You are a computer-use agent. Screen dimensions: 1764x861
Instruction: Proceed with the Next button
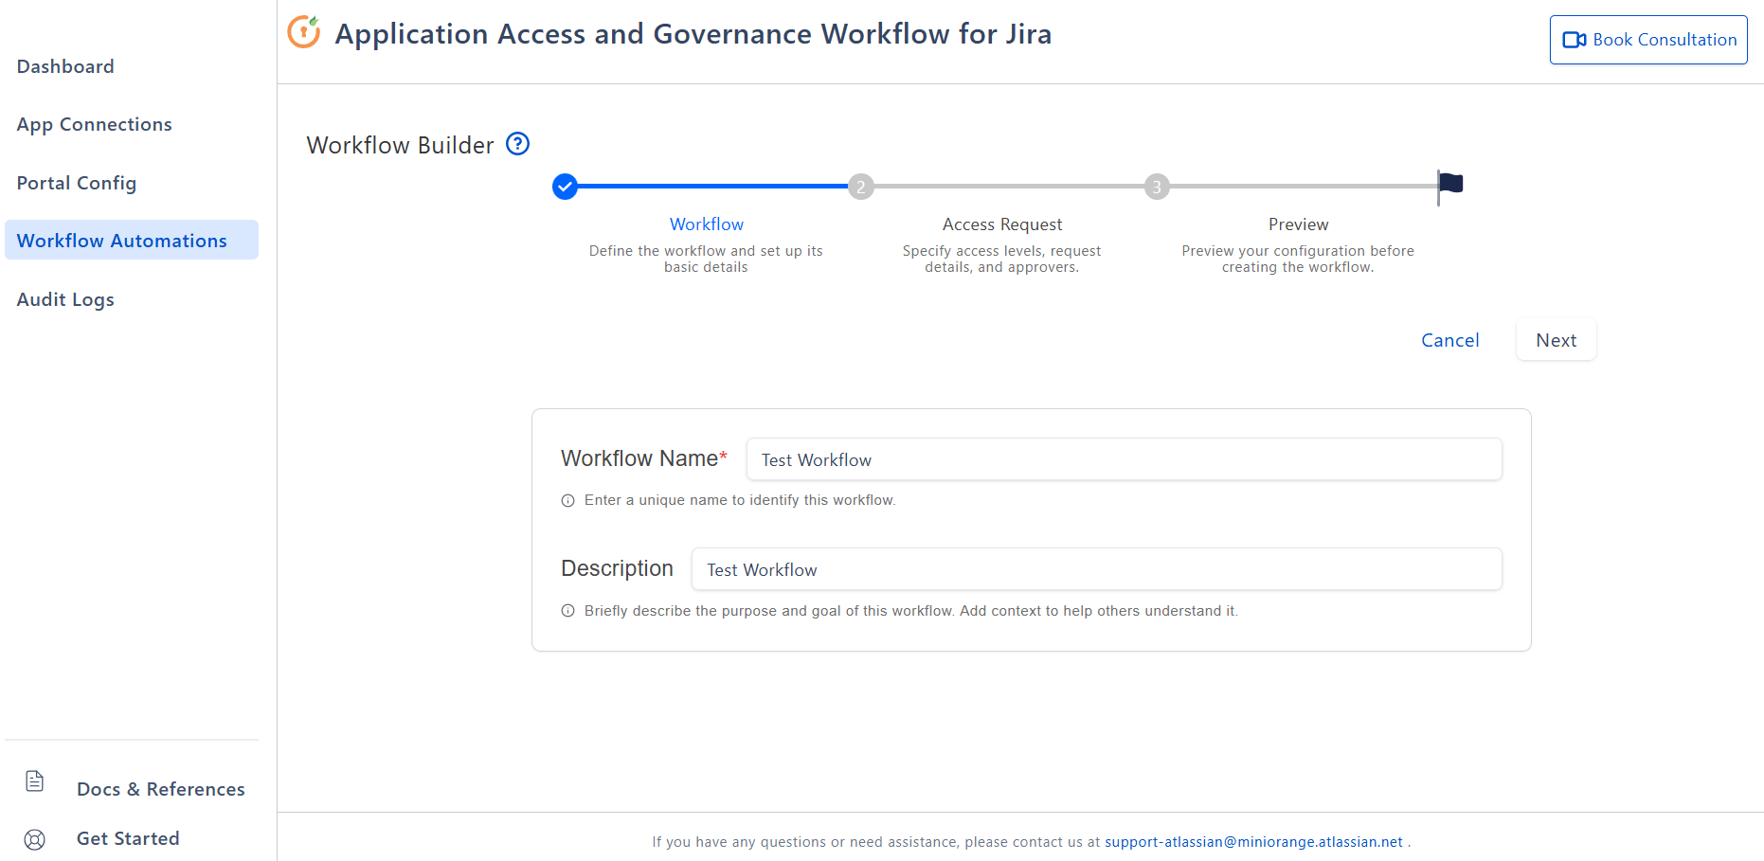[1556, 340]
